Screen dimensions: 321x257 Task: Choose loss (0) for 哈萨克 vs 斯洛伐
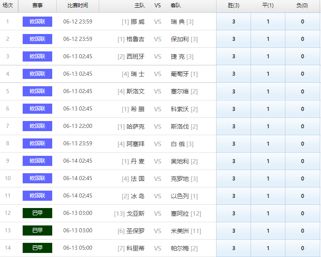click(302, 126)
